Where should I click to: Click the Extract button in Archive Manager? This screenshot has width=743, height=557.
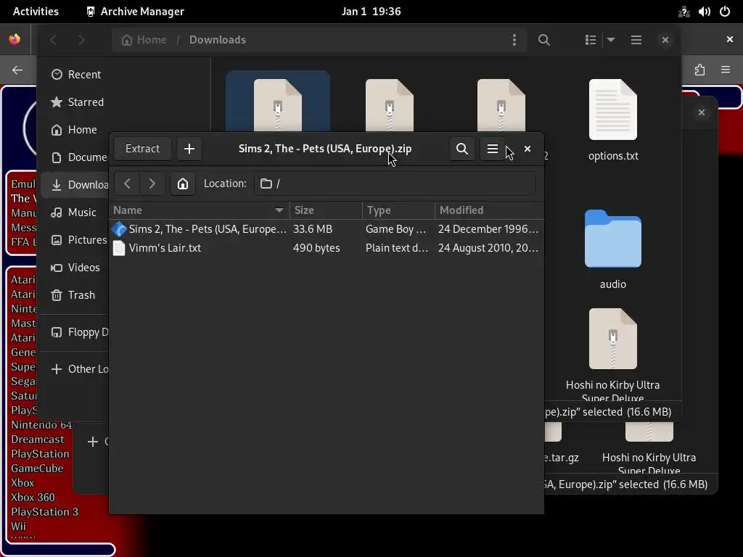(142, 149)
